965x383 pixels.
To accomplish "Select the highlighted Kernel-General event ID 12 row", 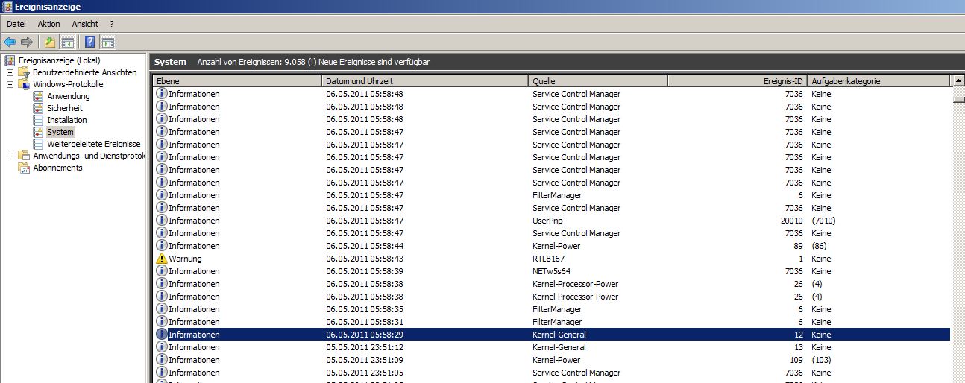I will coord(552,335).
